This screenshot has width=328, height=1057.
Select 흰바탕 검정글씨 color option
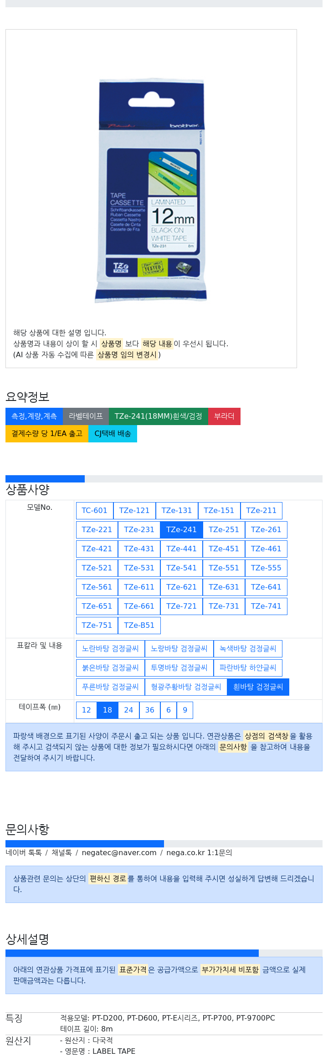(258, 687)
